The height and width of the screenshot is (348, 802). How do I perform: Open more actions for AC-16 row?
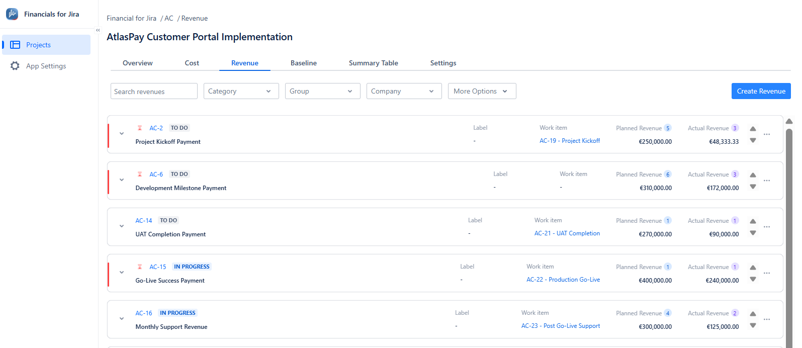pos(767,319)
